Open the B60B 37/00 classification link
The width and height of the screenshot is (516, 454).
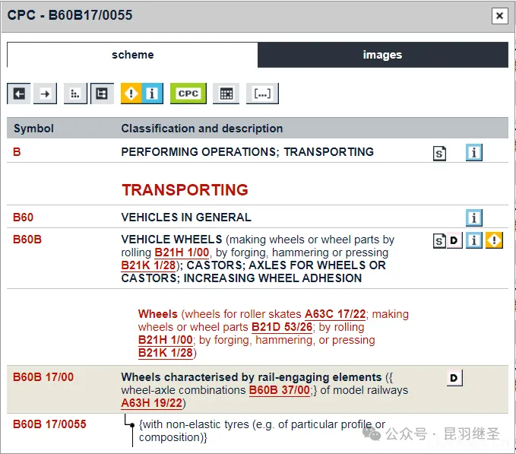(279, 390)
